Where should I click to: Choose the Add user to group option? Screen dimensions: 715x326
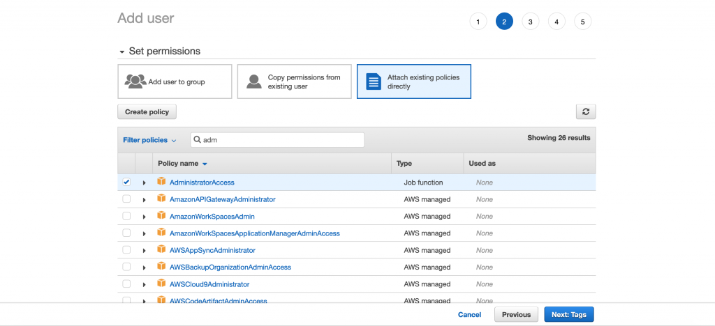click(x=175, y=81)
